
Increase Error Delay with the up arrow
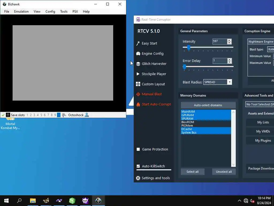tap(230, 60)
